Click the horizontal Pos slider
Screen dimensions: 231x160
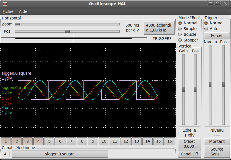point(67,31)
